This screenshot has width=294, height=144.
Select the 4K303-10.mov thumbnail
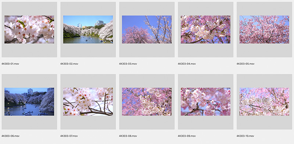click(x=264, y=102)
